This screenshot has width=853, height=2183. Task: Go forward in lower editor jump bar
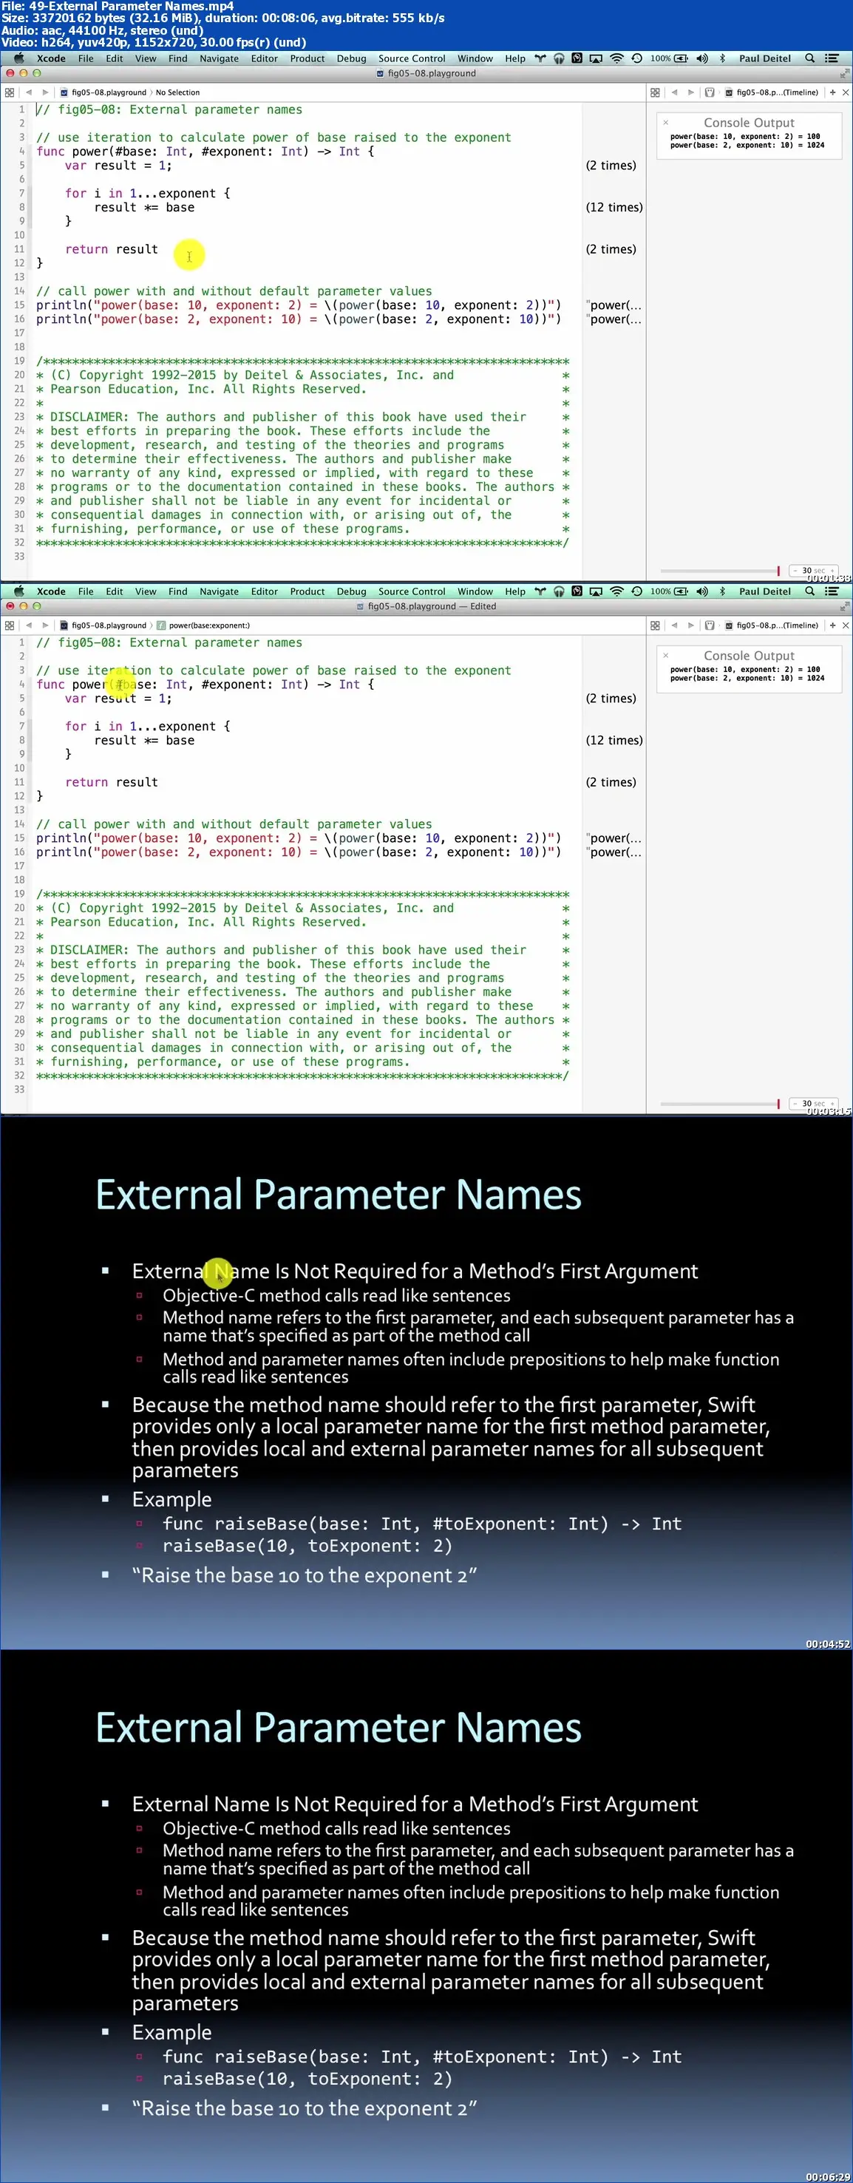click(x=45, y=625)
